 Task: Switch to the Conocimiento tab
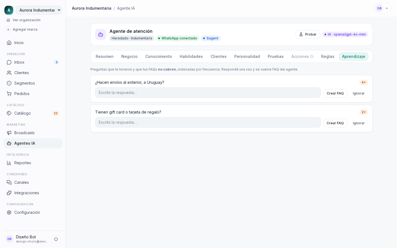point(159,56)
